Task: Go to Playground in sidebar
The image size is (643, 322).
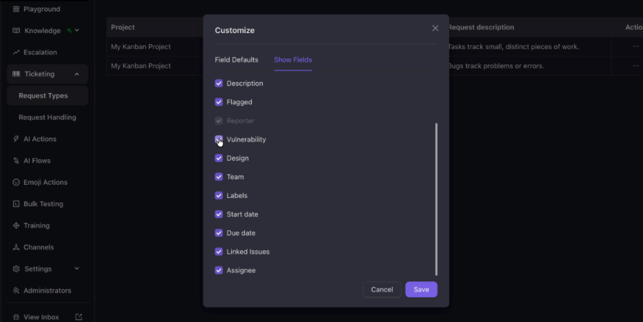Action: [42, 9]
